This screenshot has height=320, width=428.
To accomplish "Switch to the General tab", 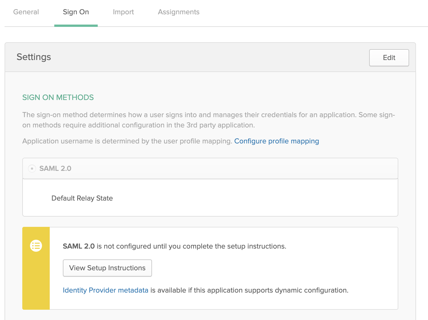I will pos(26,12).
